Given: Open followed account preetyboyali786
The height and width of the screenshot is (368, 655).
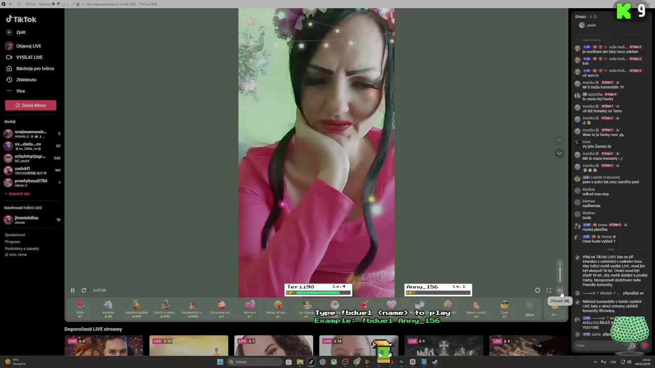Looking at the screenshot, I should tap(32, 183).
